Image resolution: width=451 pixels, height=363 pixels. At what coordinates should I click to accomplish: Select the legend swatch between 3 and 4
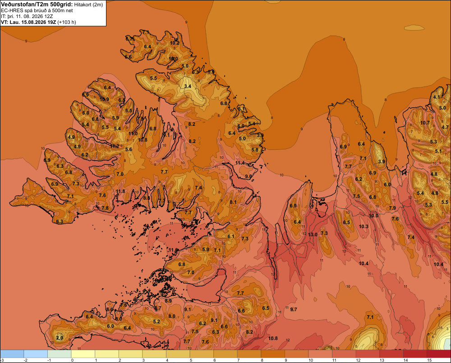point(154,354)
